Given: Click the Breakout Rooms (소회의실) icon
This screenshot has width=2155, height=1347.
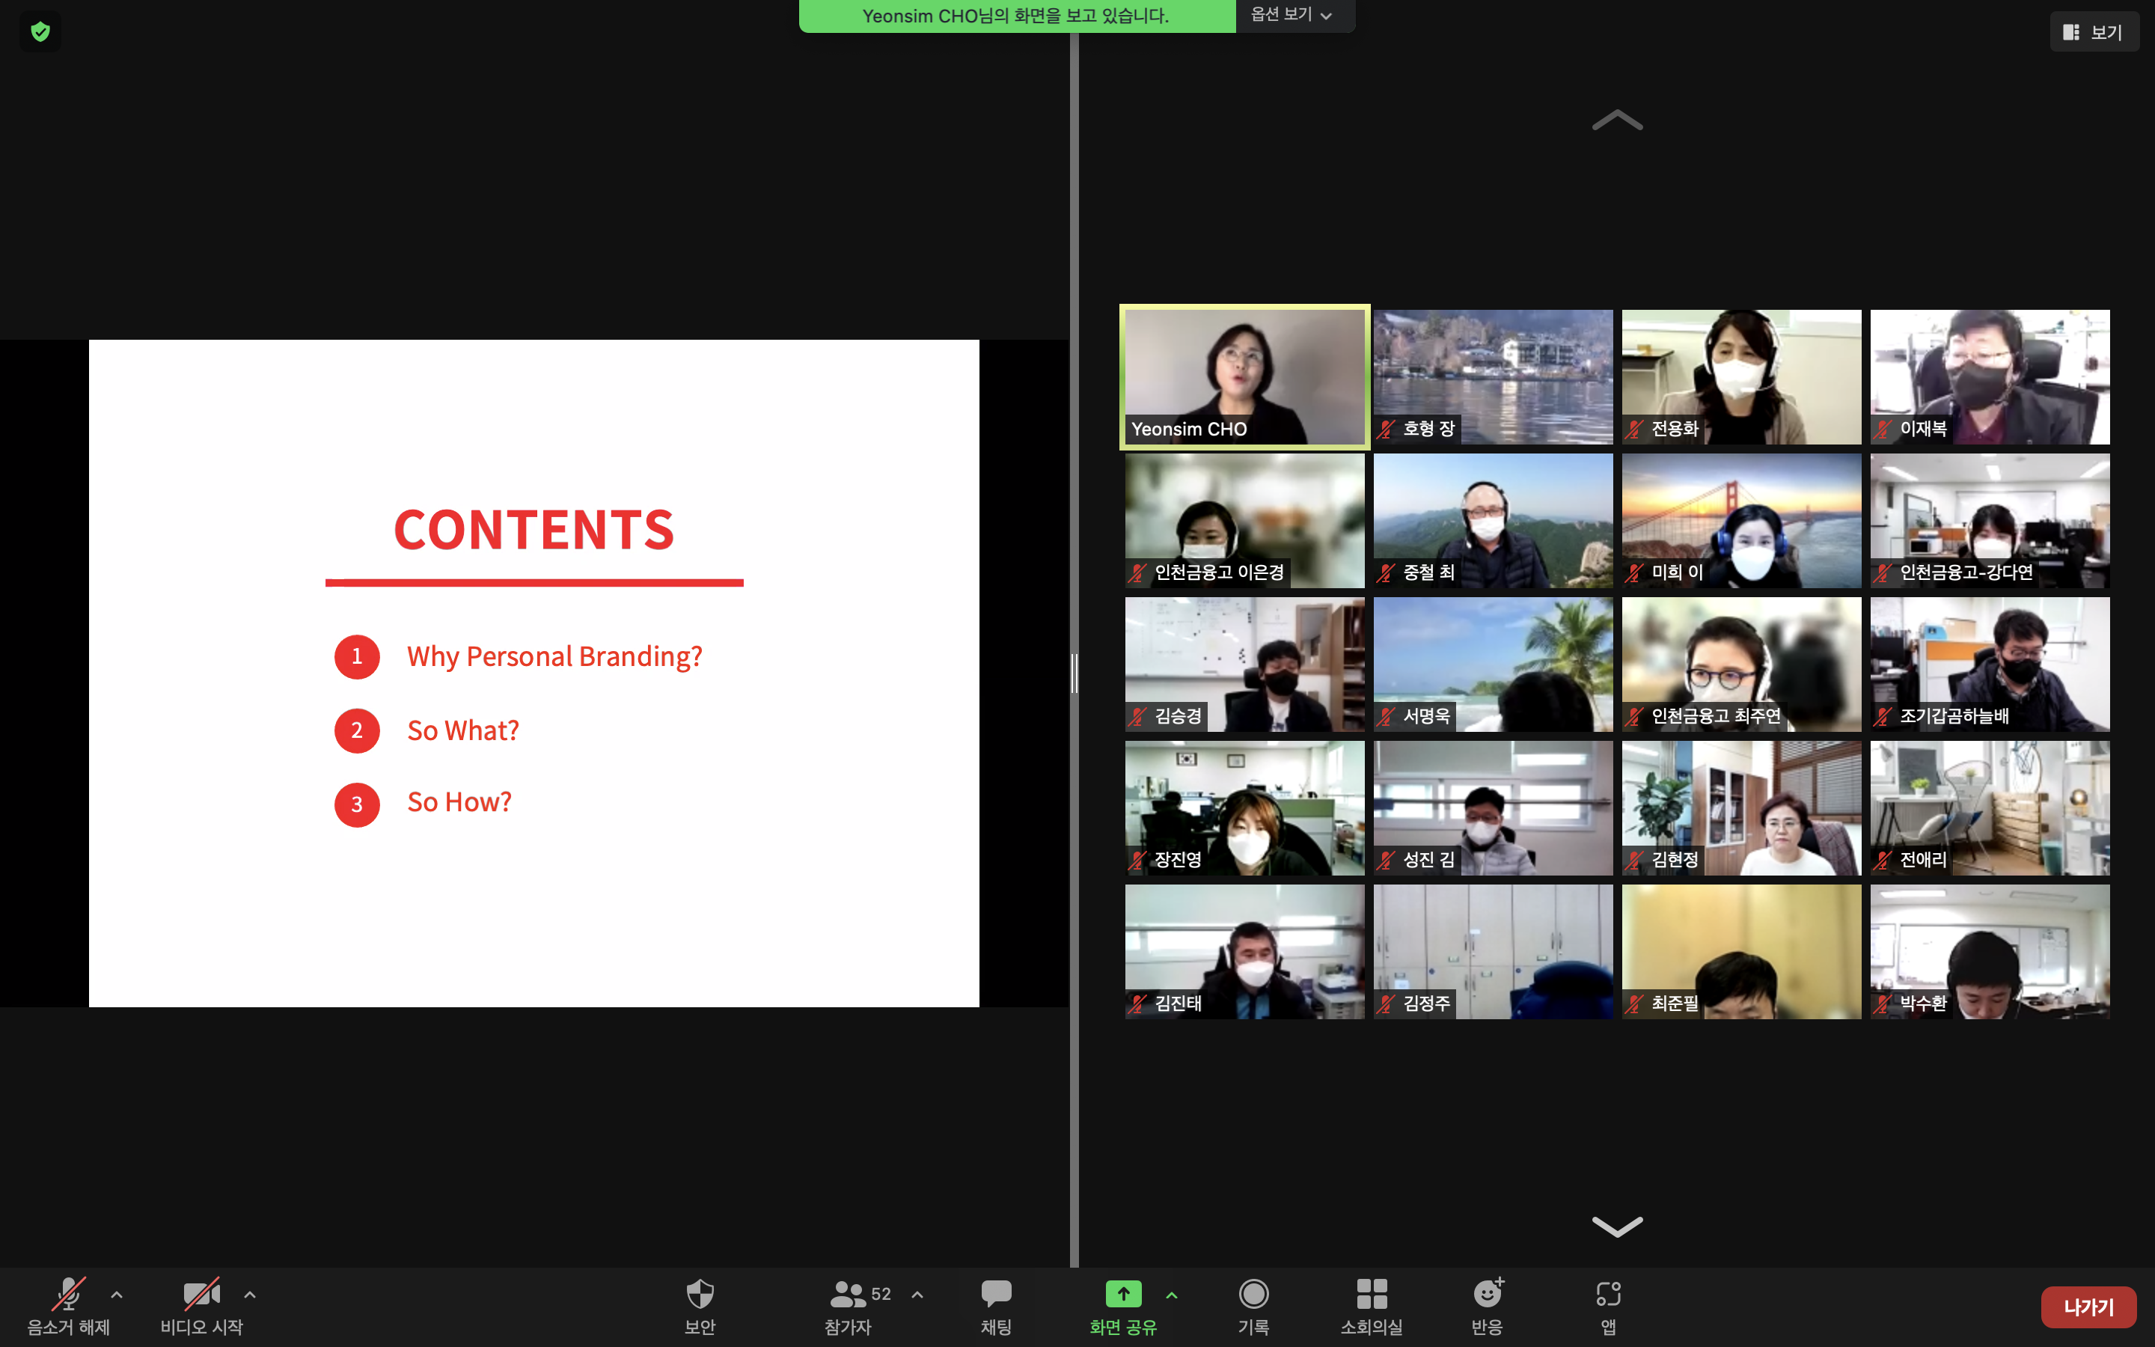Looking at the screenshot, I should [x=1372, y=1295].
